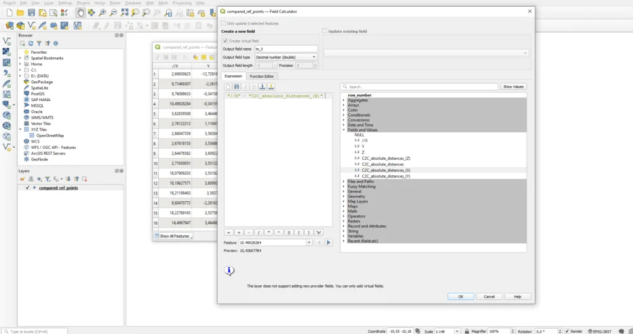The image size is (633, 334).
Task: Click the Export user expressions icon
Action: point(271,86)
